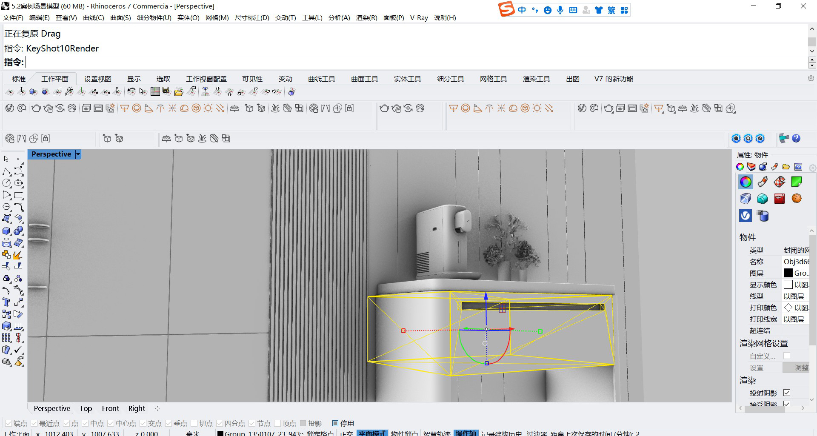Viewport: 817px width, 436px height.
Task: Switch to the 渲染工具 toolbar tab
Action: click(536, 79)
